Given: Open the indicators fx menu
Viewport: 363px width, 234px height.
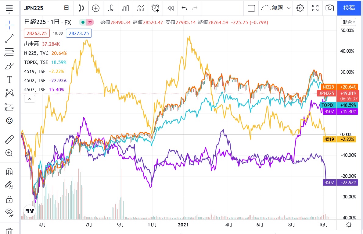Looking at the screenshot, I should 111,8.
